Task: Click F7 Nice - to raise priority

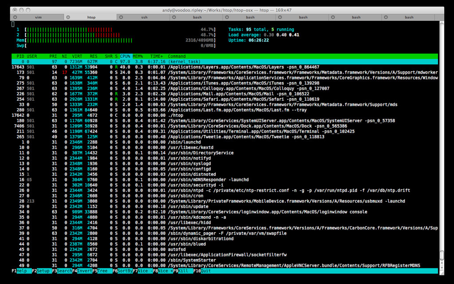Action: 142,271
